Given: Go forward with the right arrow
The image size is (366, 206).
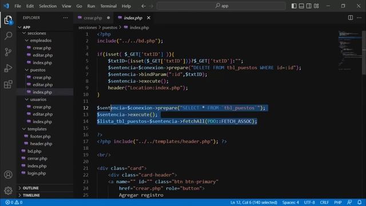Looking at the screenshot, I should (152, 6).
